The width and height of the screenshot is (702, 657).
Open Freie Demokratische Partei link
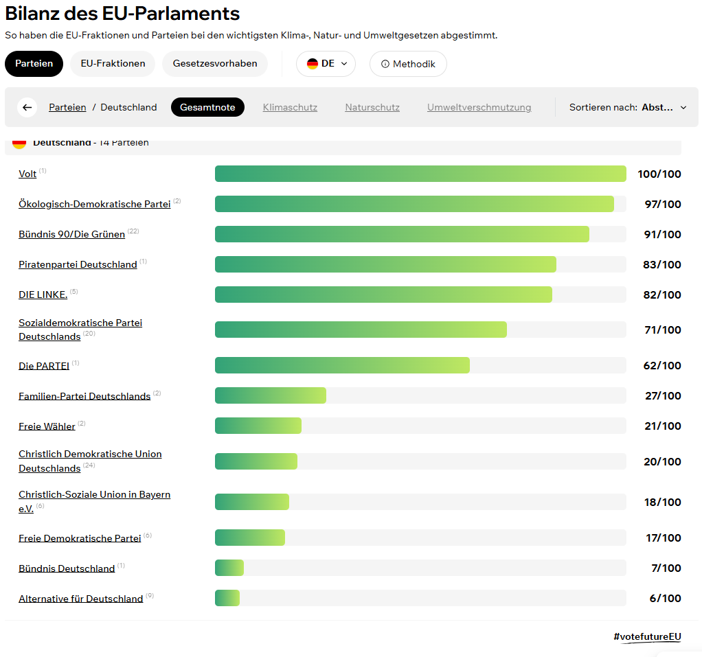click(x=80, y=538)
